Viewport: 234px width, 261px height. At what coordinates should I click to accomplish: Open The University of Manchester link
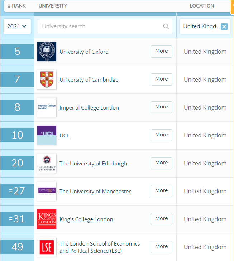click(95, 192)
